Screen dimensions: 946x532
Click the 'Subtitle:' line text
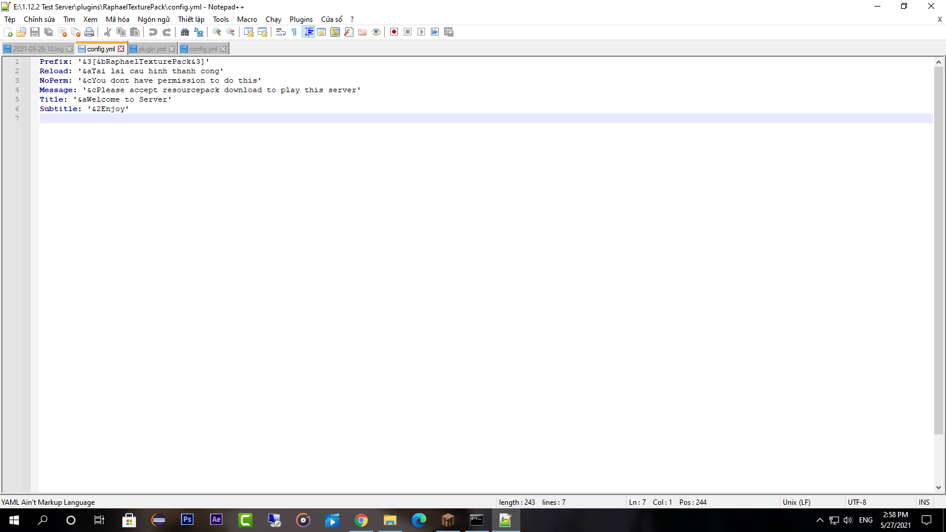click(84, 109)
